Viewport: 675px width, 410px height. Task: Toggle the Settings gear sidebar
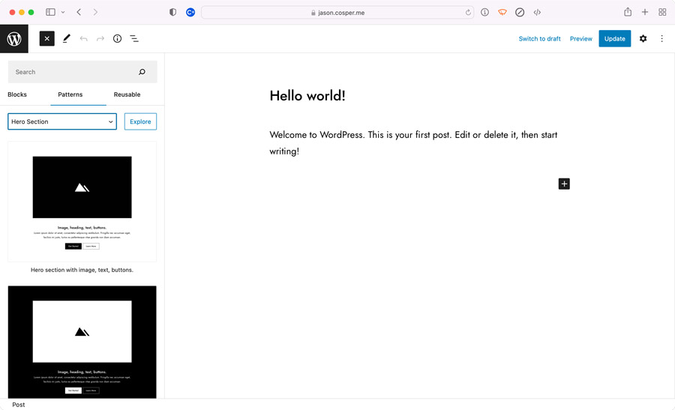click(x=643, y=39)
